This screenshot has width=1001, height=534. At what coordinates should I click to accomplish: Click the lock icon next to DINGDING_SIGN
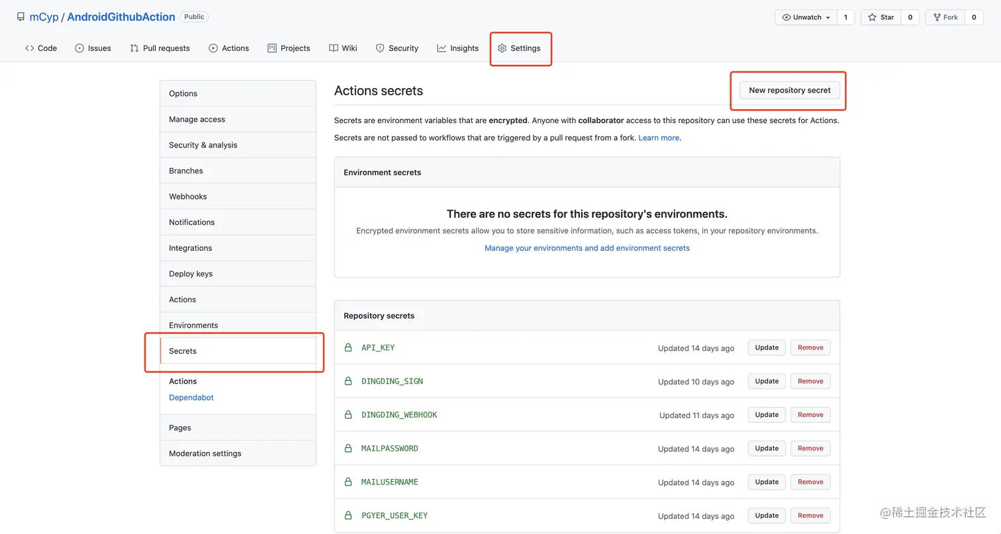click(x=348, y=381)
